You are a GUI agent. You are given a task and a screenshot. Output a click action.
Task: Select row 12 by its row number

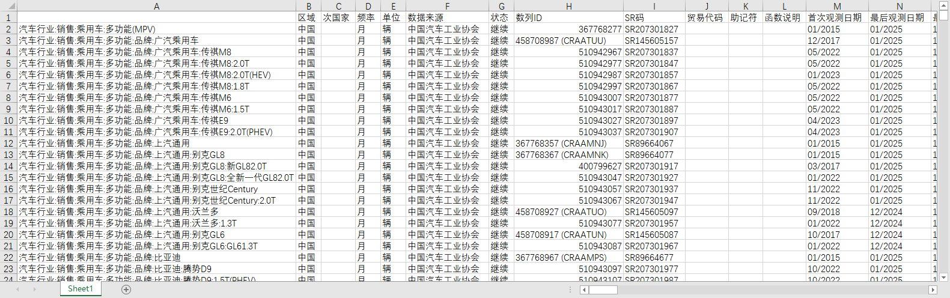point(8,143)
